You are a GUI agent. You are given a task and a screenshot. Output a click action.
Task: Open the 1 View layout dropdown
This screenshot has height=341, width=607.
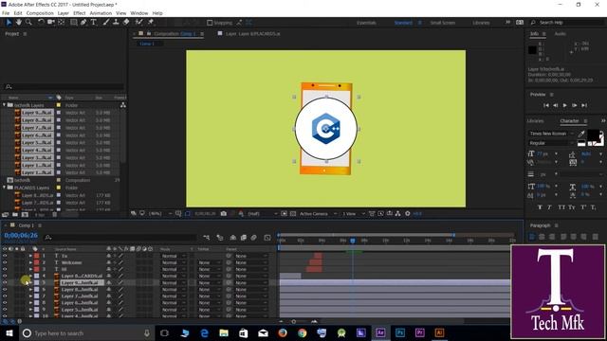(x=353, y=213)
